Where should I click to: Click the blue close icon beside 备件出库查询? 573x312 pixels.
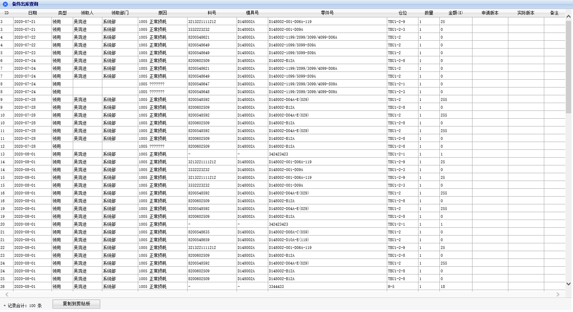pyautogui.click(x=5, y=4)
